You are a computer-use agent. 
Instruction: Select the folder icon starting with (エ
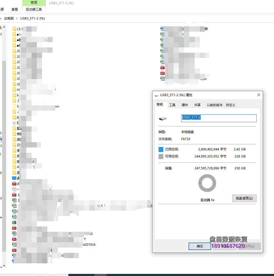tap(14, 29)
